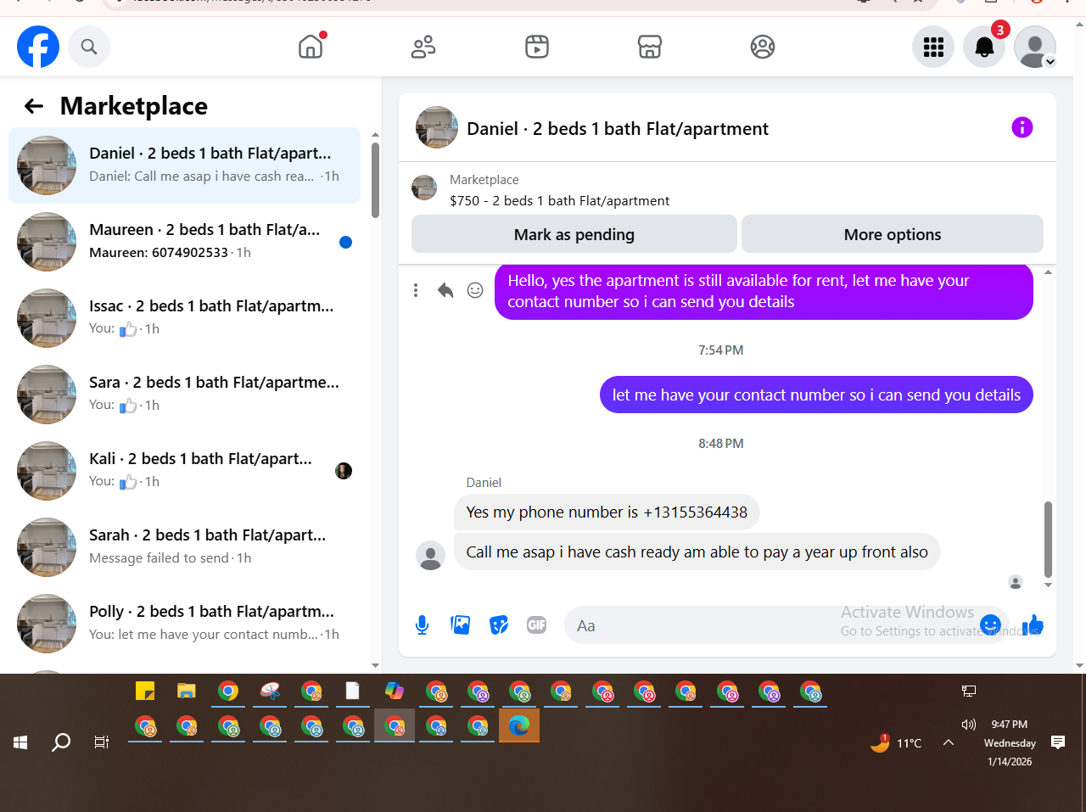The image size is (1086, 812).
Task: Open Sarah's conversation with failed message
Action: pyautogui.click(x=184, y=547)
